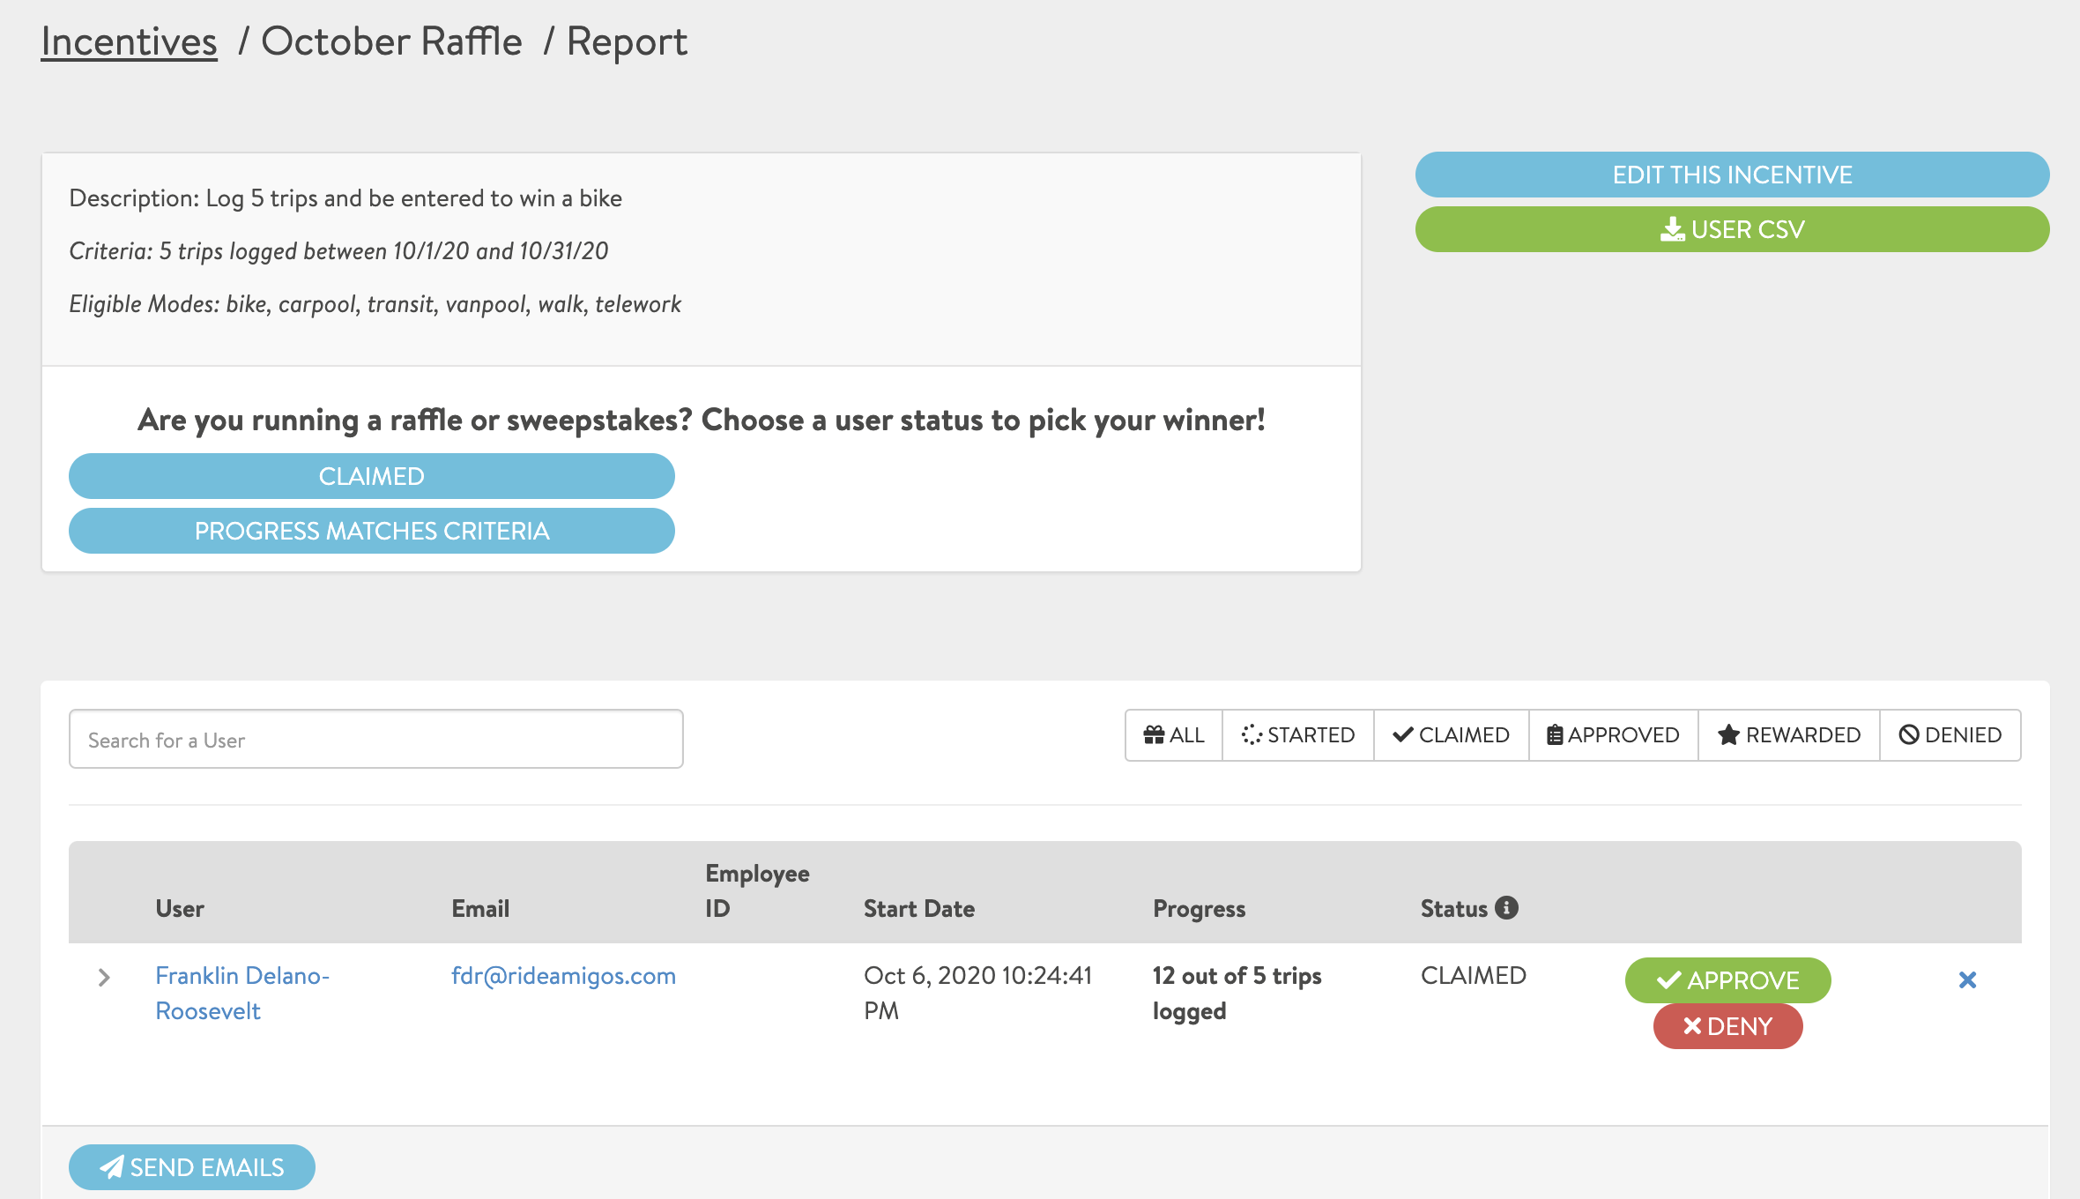Viewport: 2080px width, 1199px height.
Task: Pick winner from CLAIMED status
Action: (371, 476)
